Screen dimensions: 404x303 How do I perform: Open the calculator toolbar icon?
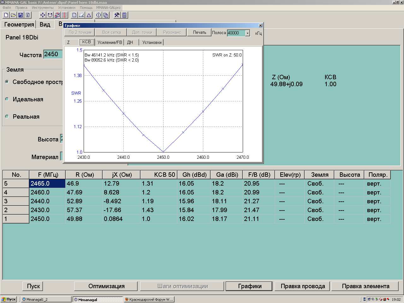[x=124, y=15]
